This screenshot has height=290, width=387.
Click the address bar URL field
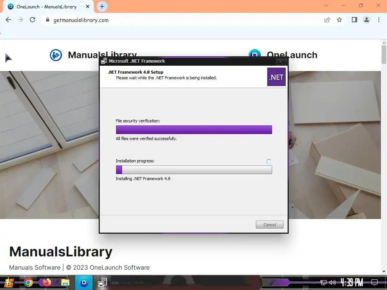(x=183, y=20)
